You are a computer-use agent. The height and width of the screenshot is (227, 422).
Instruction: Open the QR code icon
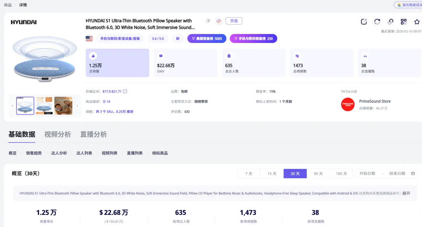pyautogui.click(x=404, y=21)
